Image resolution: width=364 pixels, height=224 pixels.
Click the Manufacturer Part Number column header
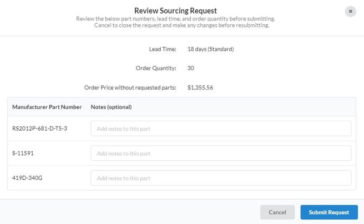click(x=47, y=107)
